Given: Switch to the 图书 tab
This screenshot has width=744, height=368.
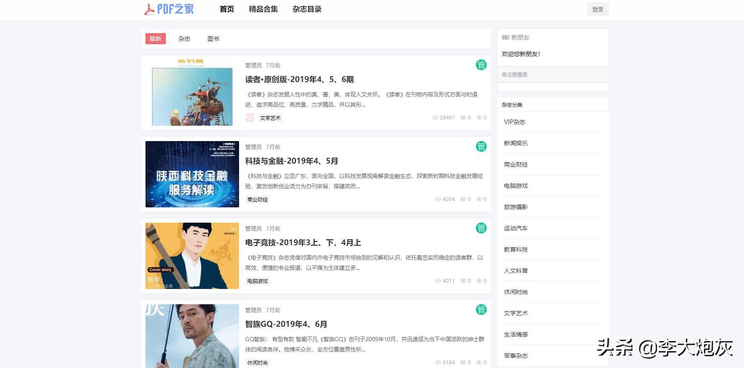Looking at the screenshot, I should [213, 39].
